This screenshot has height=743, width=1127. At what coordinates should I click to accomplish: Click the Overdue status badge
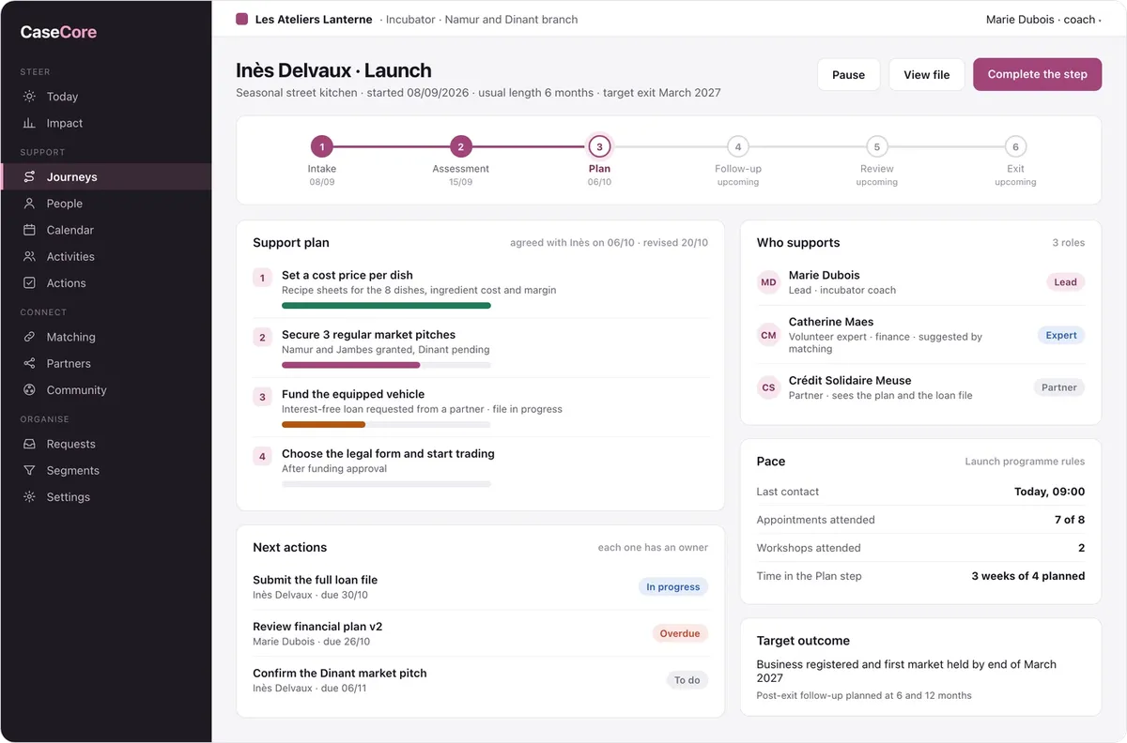coord(680,633)
